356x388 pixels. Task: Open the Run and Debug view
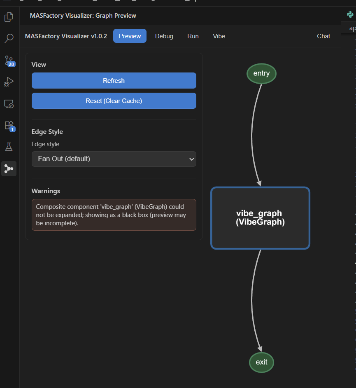9,82
